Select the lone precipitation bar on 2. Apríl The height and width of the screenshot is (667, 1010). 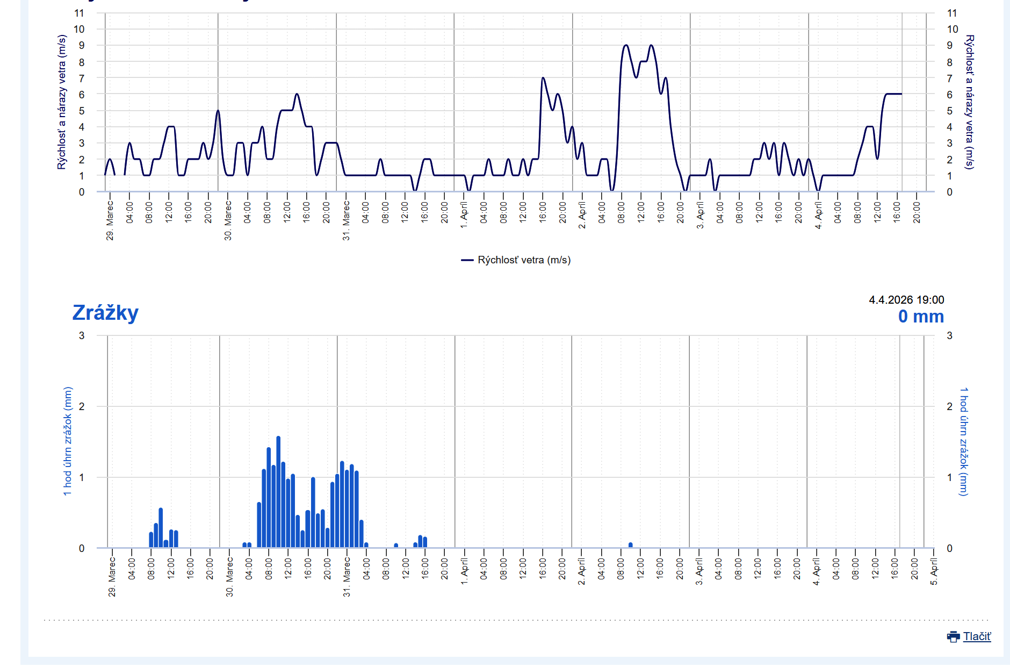coord(631,545)
